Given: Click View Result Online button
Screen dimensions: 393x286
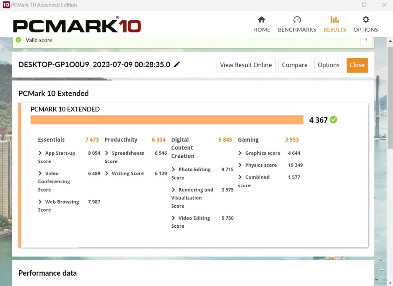Looking at the screenshot, I should [x=246, y=65].
